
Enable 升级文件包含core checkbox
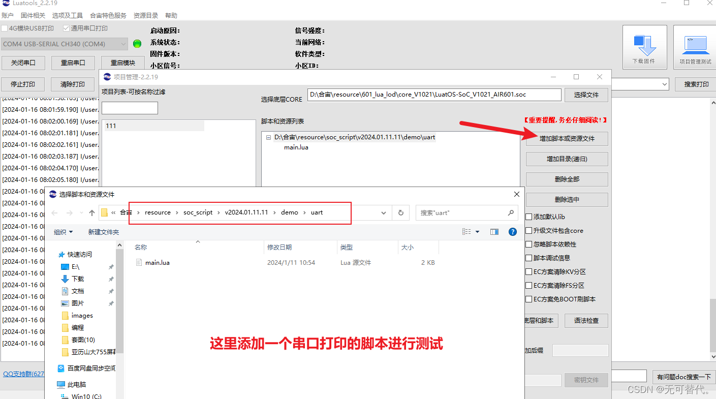[x=529, y=230]
